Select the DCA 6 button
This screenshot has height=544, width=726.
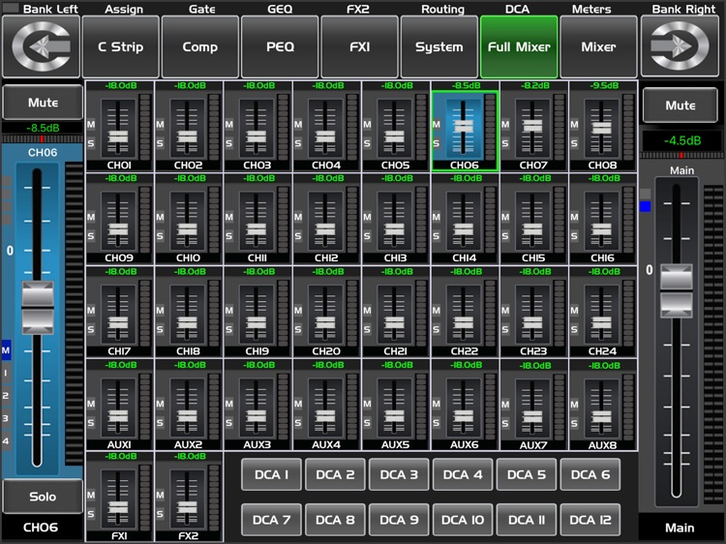click(x=590, y=474)
